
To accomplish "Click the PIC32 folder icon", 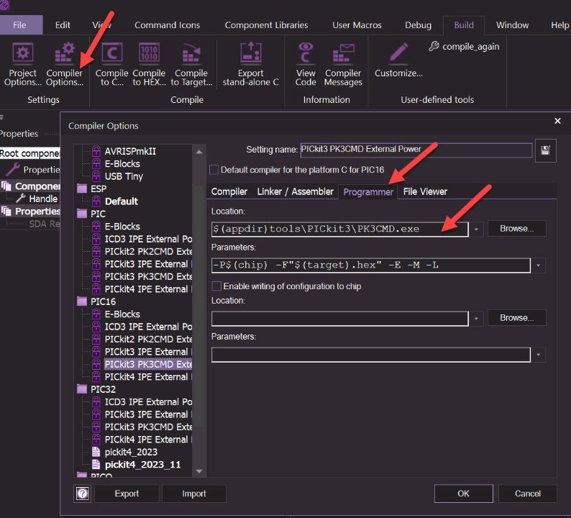I will 82,389.
